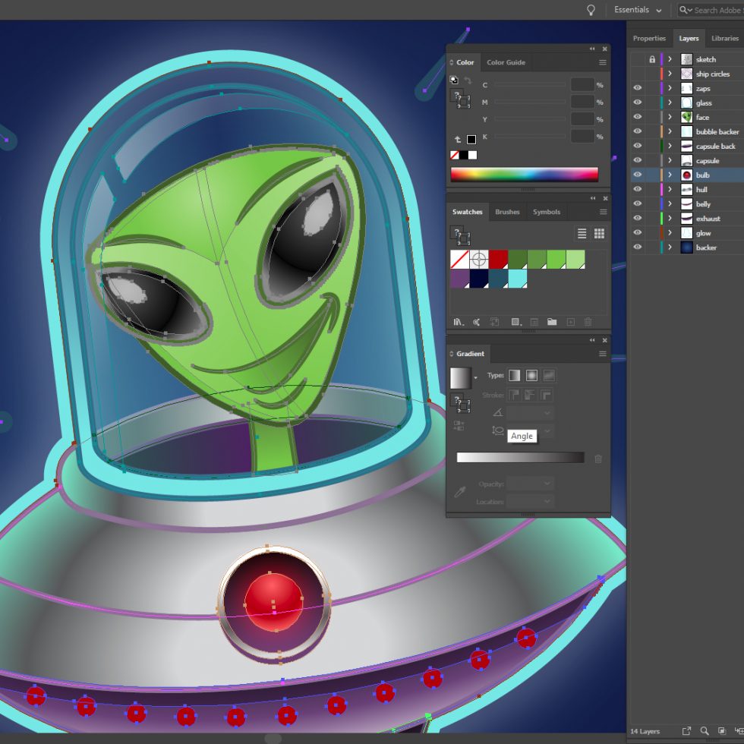
Task: Click the Search Adobe field
Action: tap(714, 10)
